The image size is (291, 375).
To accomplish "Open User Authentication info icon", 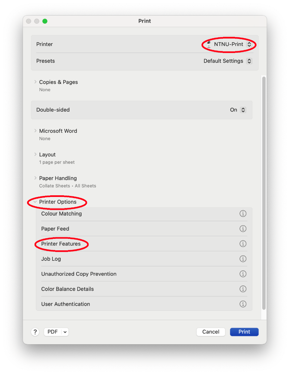I will (243, 304).
